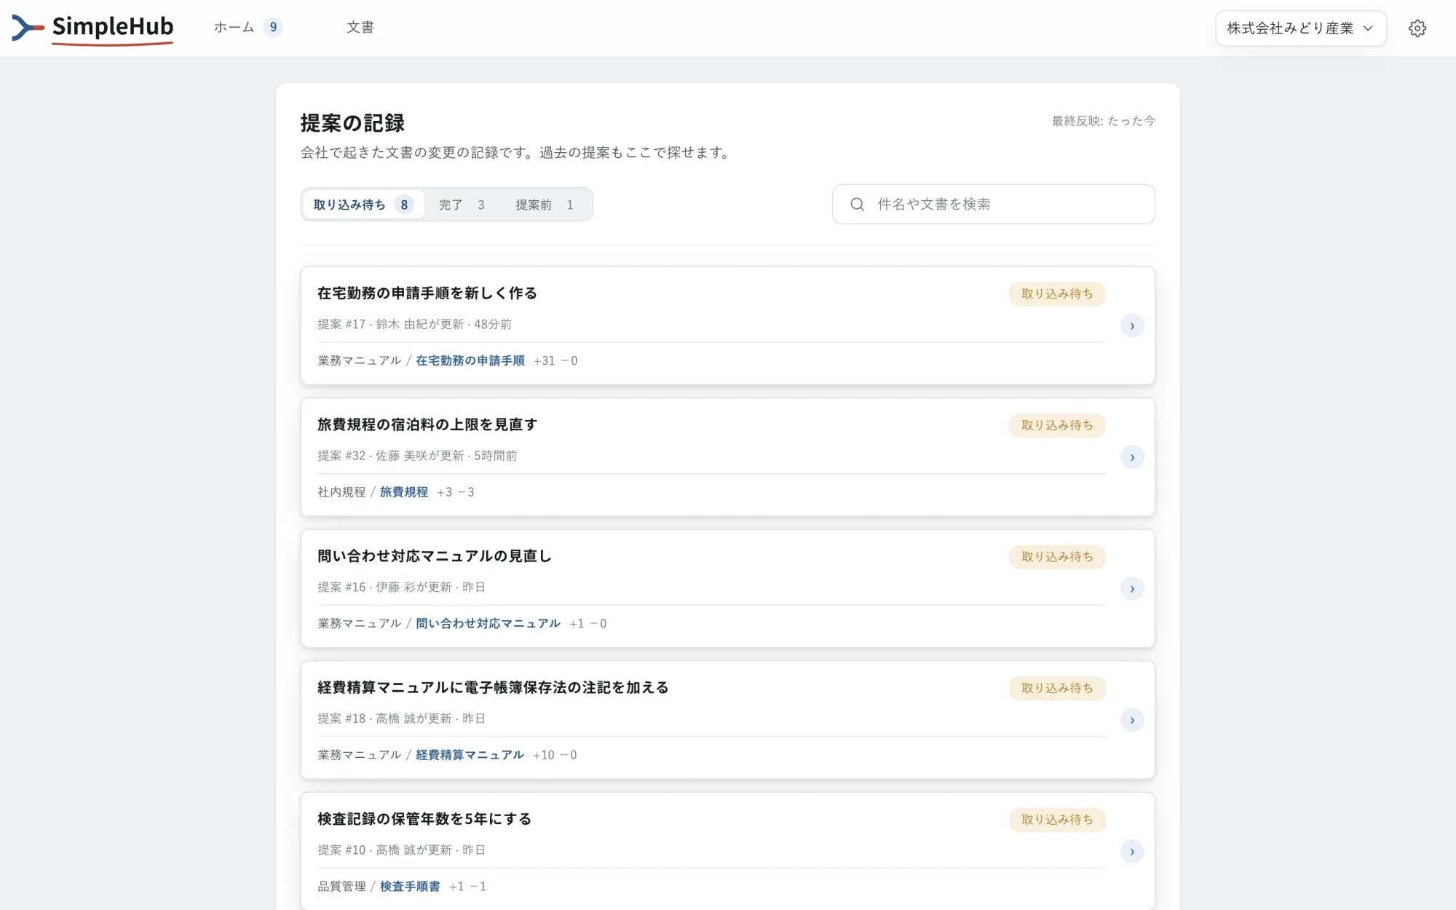Click the 9 badge beside ホーム
This screenshot has width=1456, height=910.
(273, 28)
